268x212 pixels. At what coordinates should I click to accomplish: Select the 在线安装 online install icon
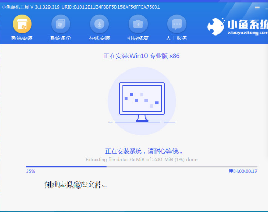tap(100, 24)
